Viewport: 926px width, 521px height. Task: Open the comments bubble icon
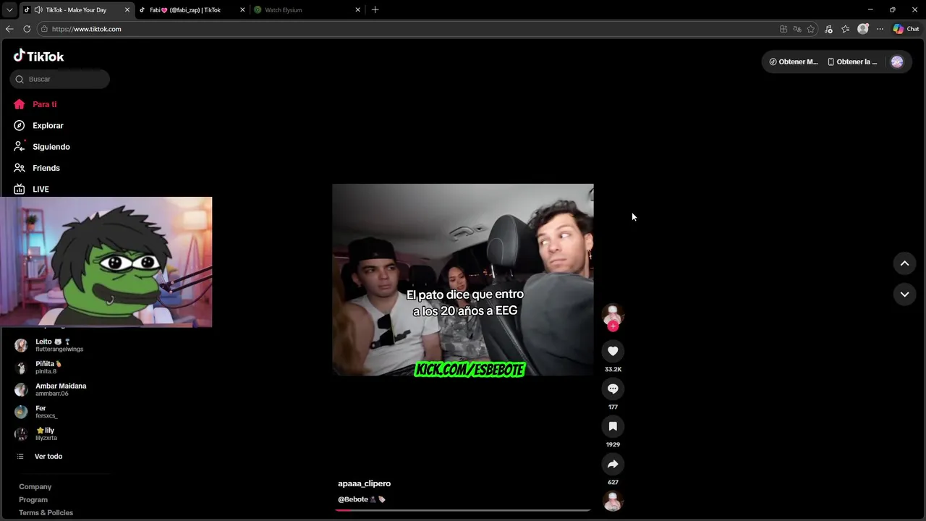pos(613,389)
